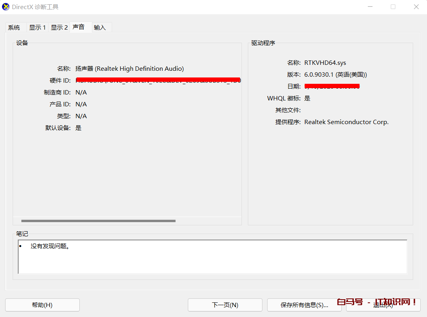Open the 显示 2 tab
Screen dimensions: 427x317
point(59,28)
